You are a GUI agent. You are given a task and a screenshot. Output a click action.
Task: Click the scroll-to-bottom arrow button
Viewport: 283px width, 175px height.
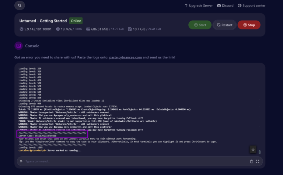pyautogui.click(x=253, y=149)
